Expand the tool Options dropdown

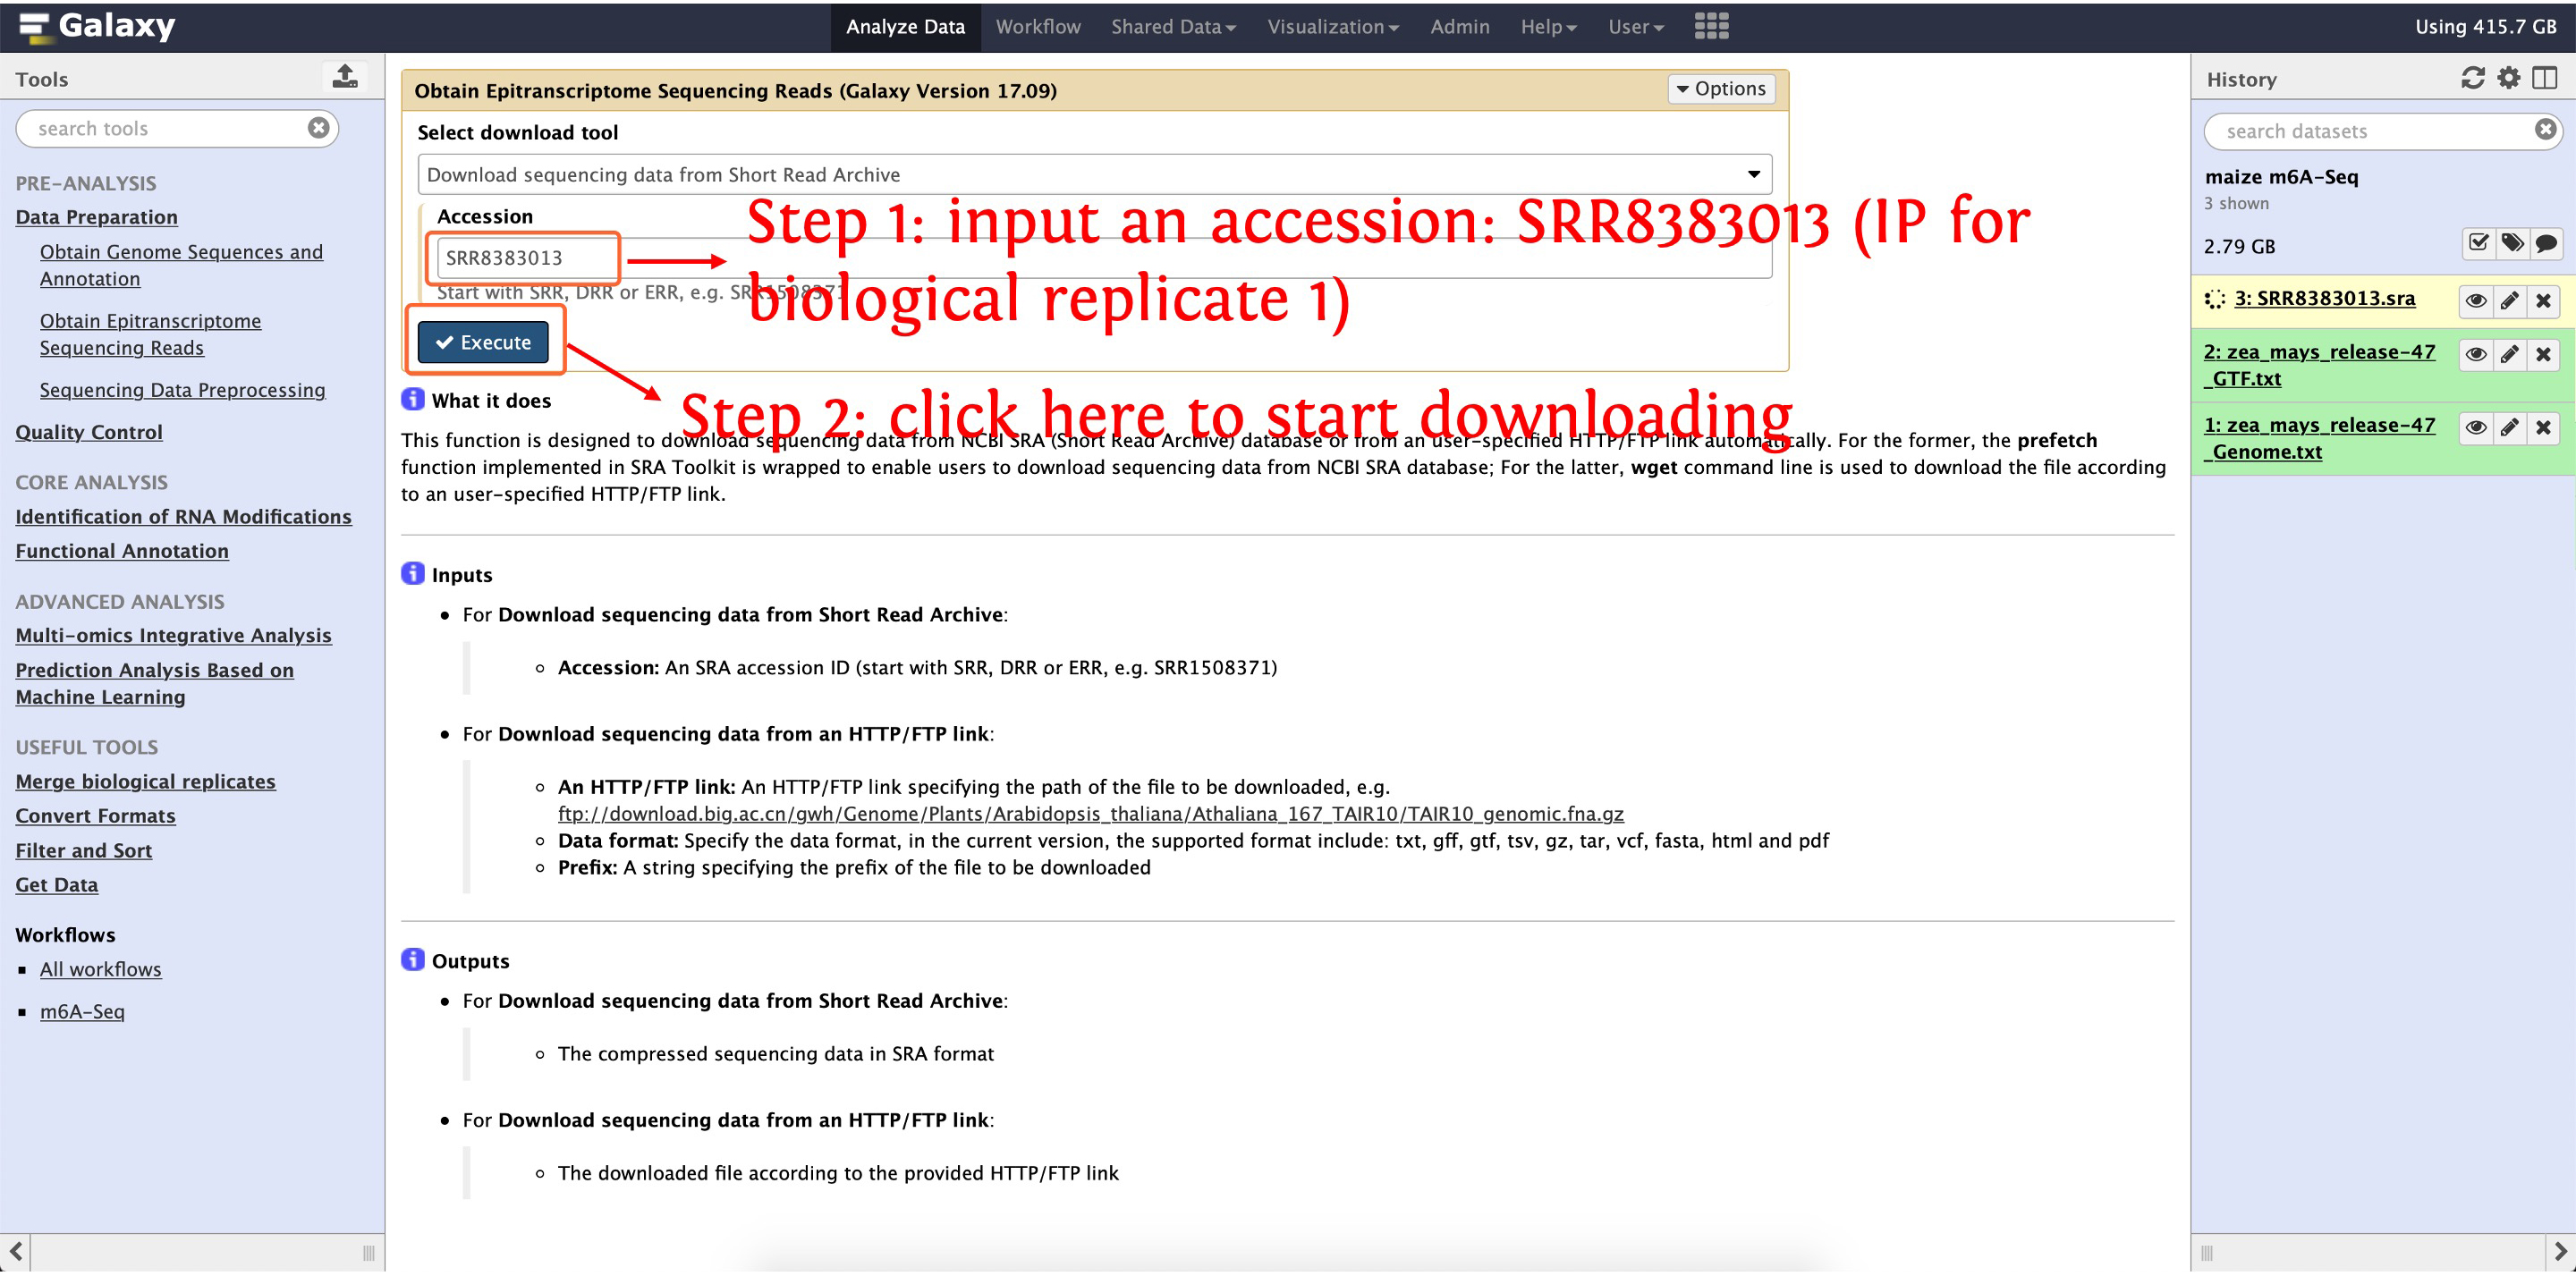(x=1721, y=89)
